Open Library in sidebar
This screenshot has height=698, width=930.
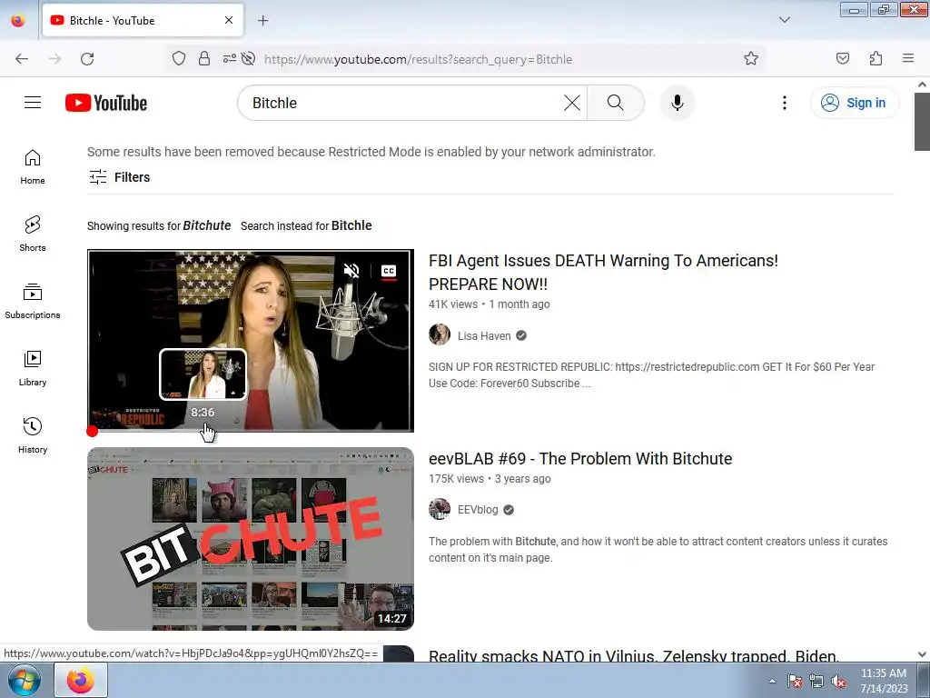(x=33, y=369)
